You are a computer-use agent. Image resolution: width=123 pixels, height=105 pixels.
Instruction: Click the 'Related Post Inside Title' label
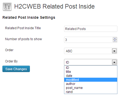point(23,28)
